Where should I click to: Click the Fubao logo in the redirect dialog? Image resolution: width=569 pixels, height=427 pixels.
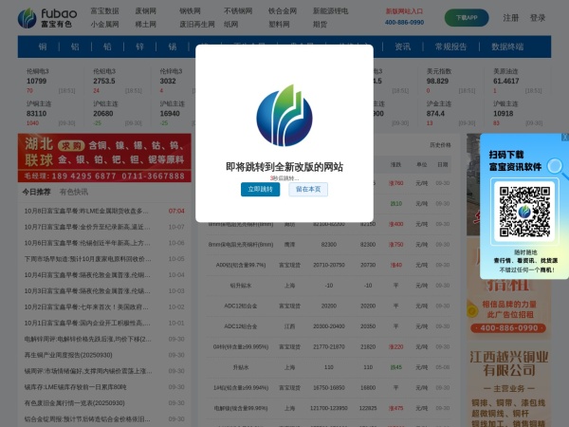(284, 116)
